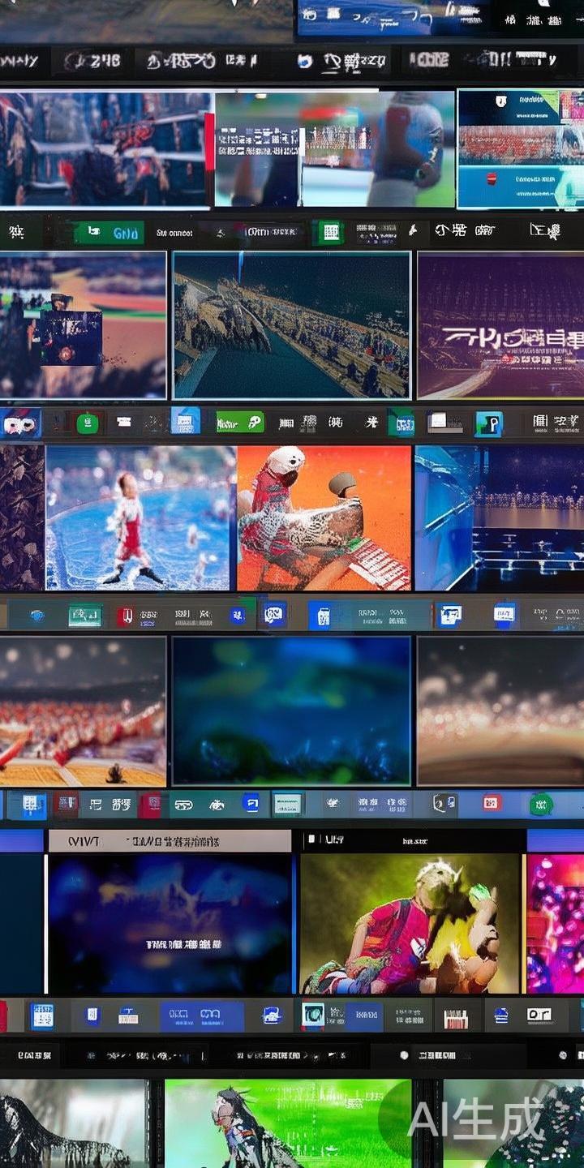Open the skater on blue ice thumbnail
The height and width of the screenshot is (1168, 584).
[x=138, y=517]
